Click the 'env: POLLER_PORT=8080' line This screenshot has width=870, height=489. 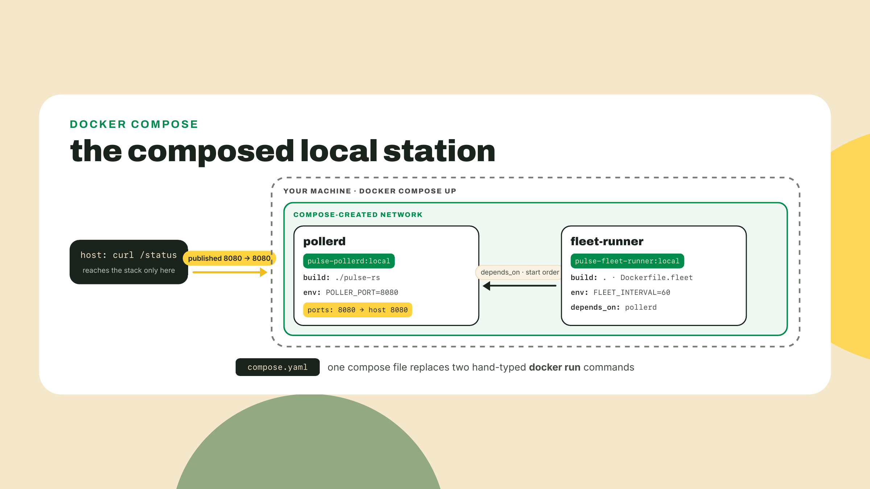[x=351, y=292]
